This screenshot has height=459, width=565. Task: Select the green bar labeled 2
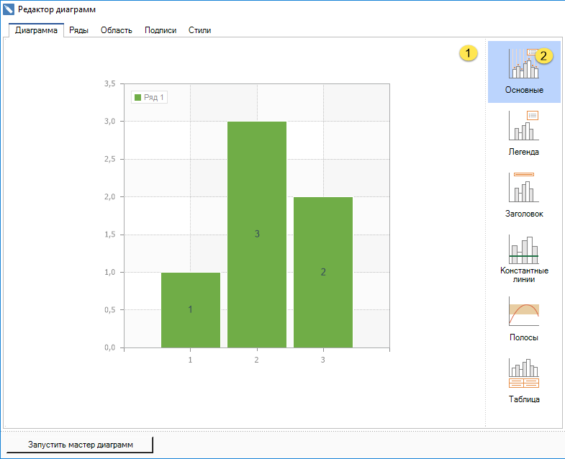(323, 273)
